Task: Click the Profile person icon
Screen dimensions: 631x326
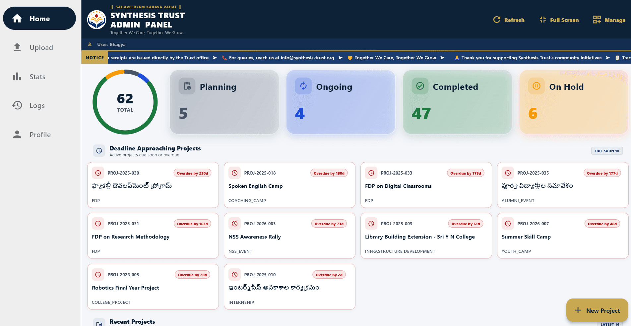Action: point(17,135)
